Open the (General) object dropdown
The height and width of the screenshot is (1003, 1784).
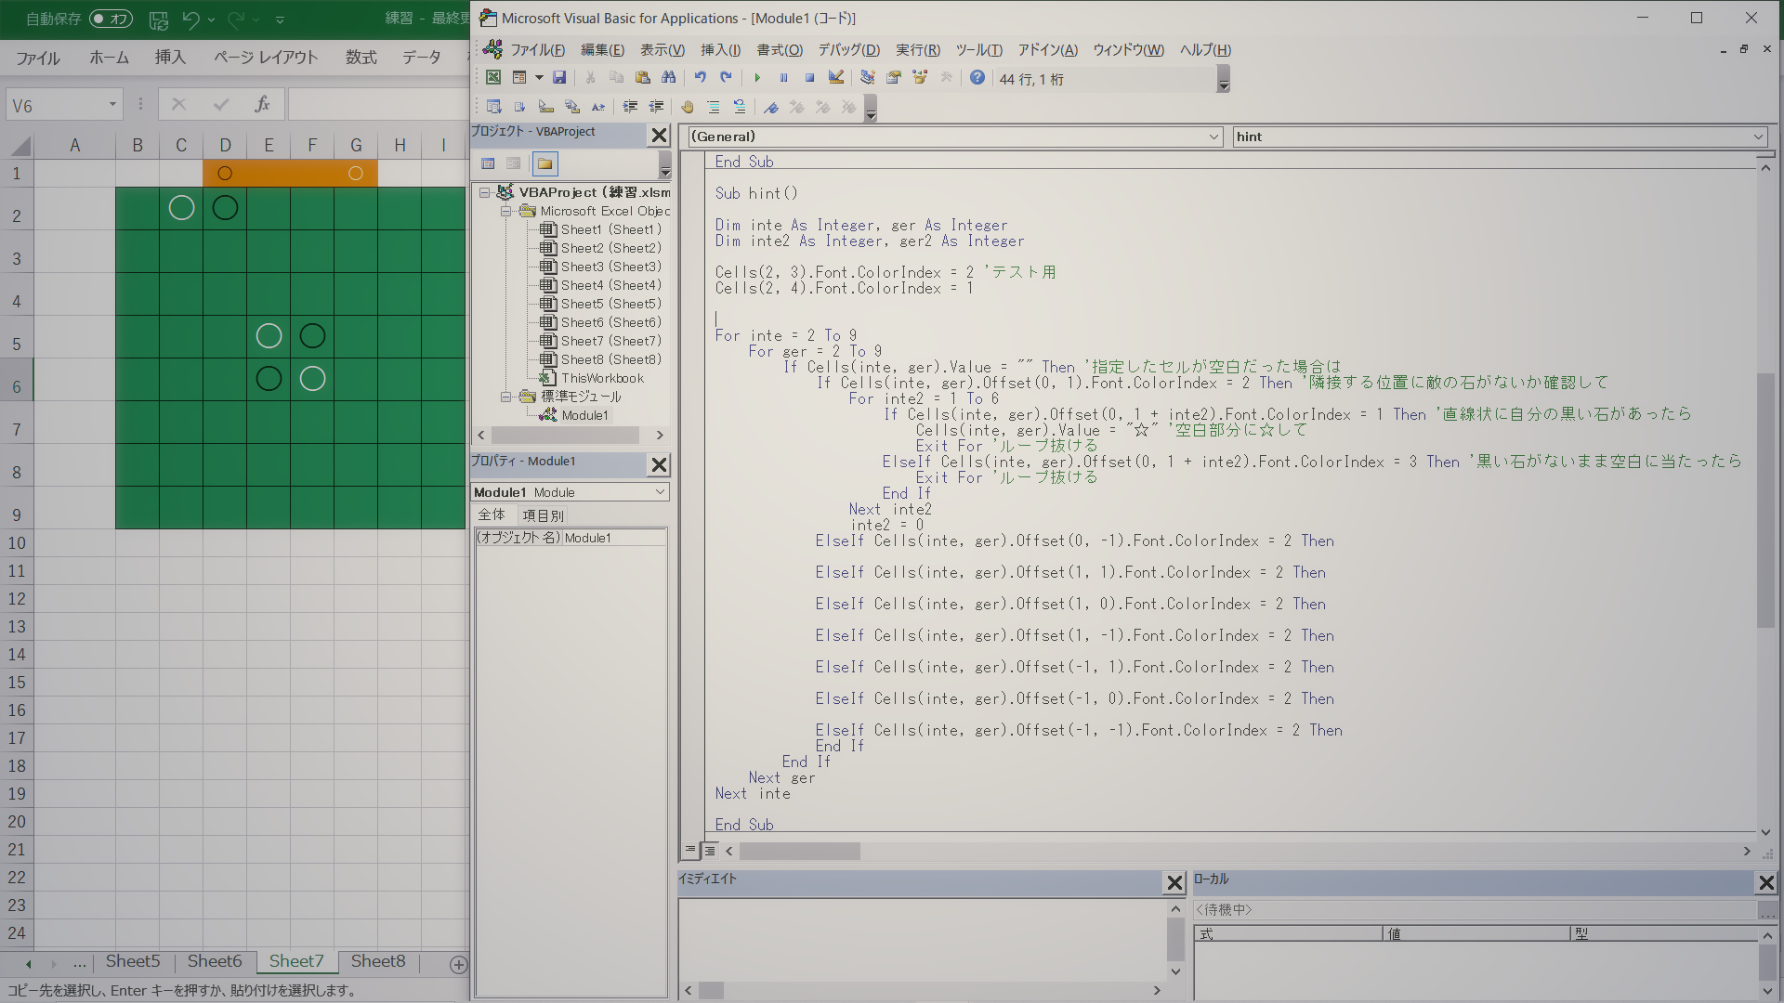click(x=1213, y=137)
